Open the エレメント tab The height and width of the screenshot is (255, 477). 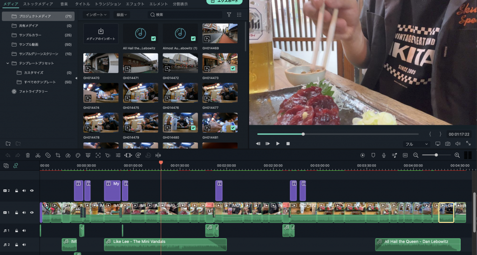[158, 4]
